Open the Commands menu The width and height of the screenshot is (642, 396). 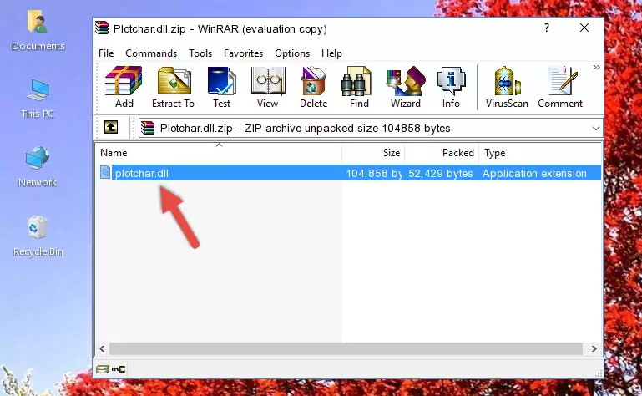pyautogui.click(x=151, y=53)
